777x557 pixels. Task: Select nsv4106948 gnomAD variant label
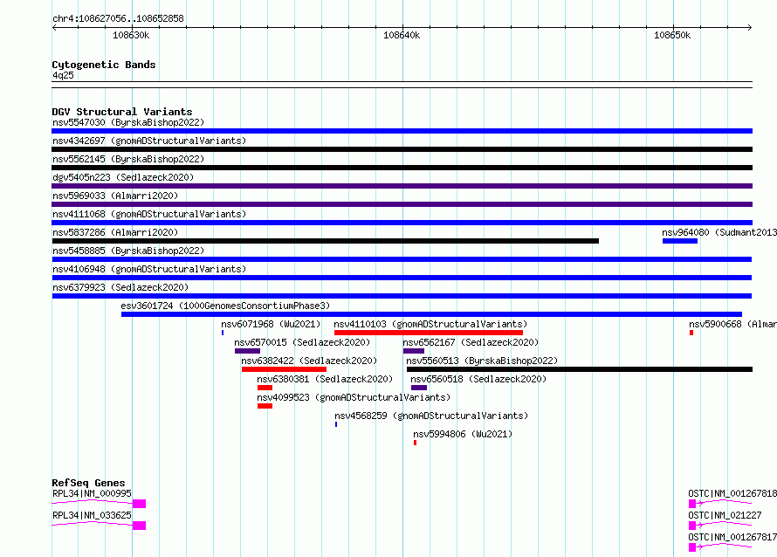[149, 269]
